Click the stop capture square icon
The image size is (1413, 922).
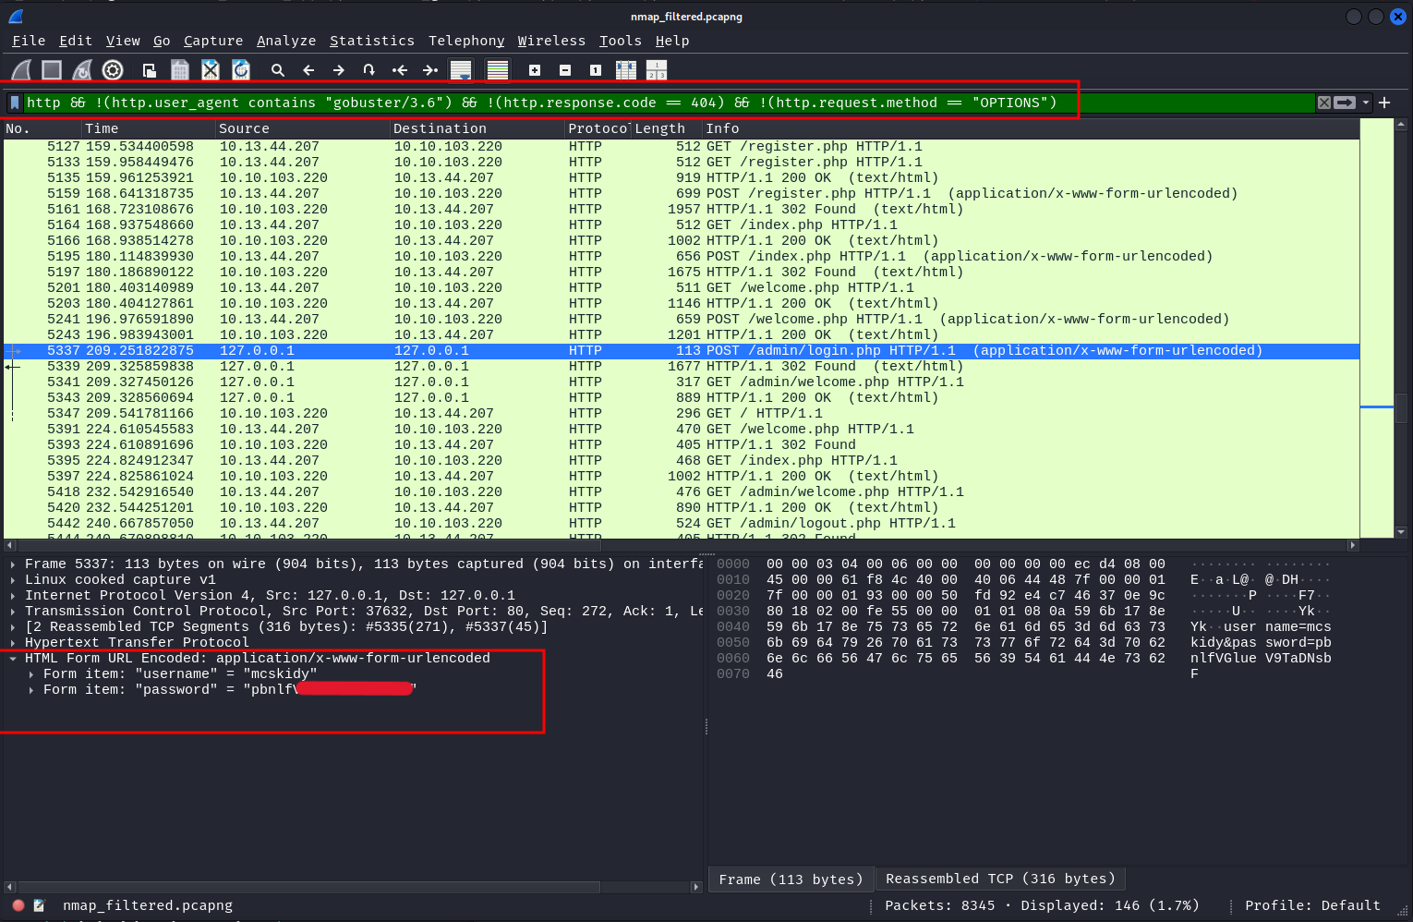(x=52, y=70)
